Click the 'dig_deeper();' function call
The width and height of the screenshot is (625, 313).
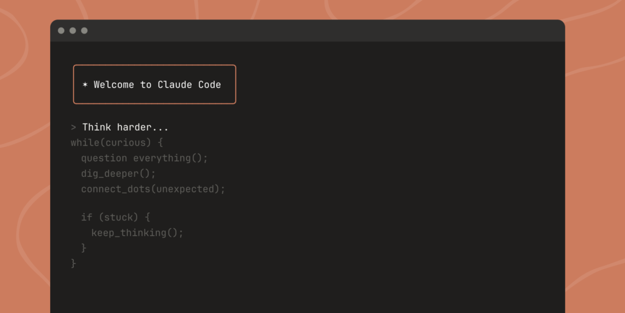coord(118,173)
